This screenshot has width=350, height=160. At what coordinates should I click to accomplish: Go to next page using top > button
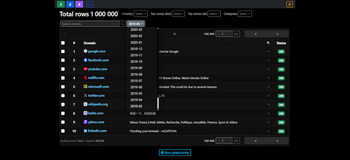coord(277,34)
